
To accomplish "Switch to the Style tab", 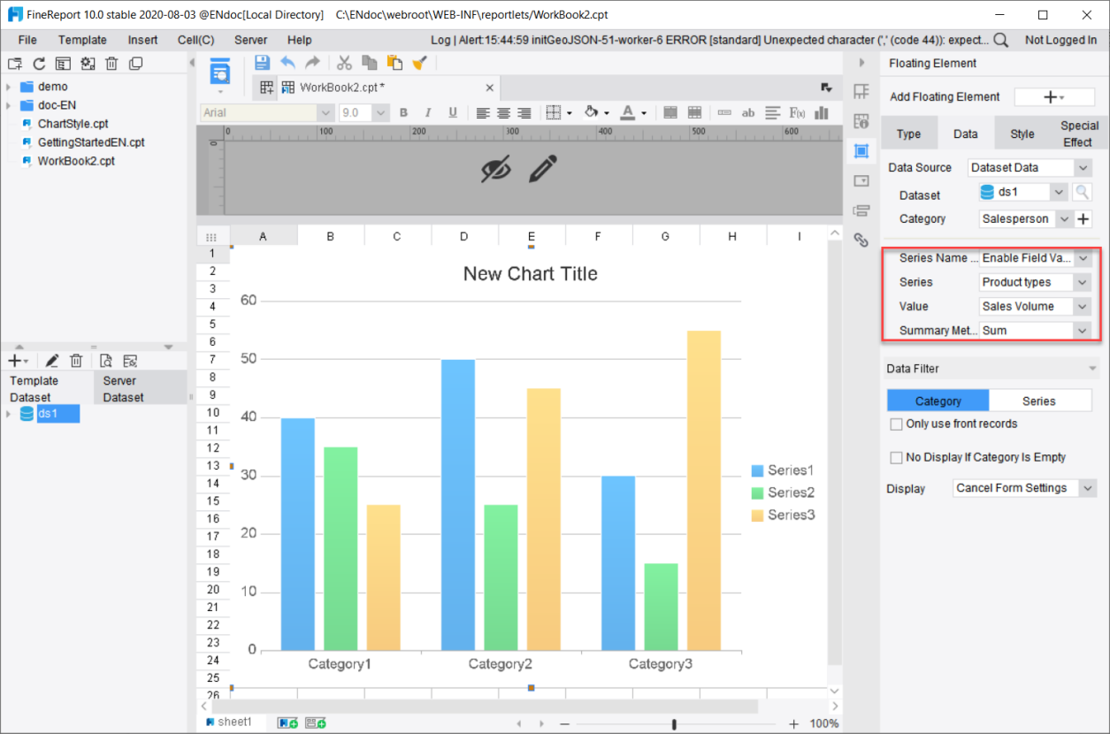I will tap(1022, 134).
